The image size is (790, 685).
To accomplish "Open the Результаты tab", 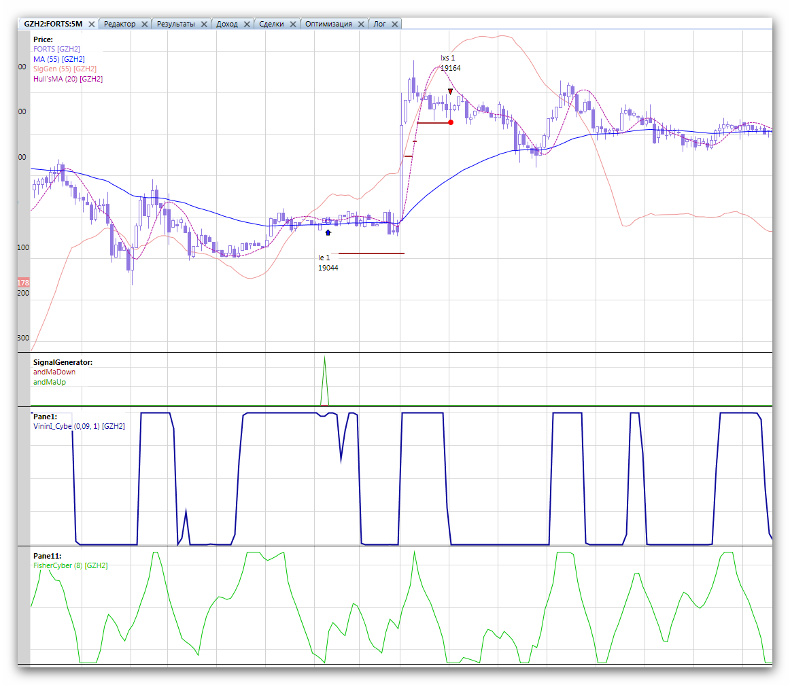I will coord(175,24).
